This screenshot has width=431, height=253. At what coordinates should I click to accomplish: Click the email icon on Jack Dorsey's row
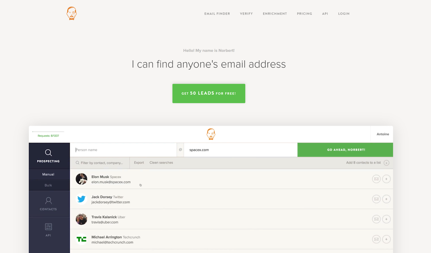pos(376,199)
